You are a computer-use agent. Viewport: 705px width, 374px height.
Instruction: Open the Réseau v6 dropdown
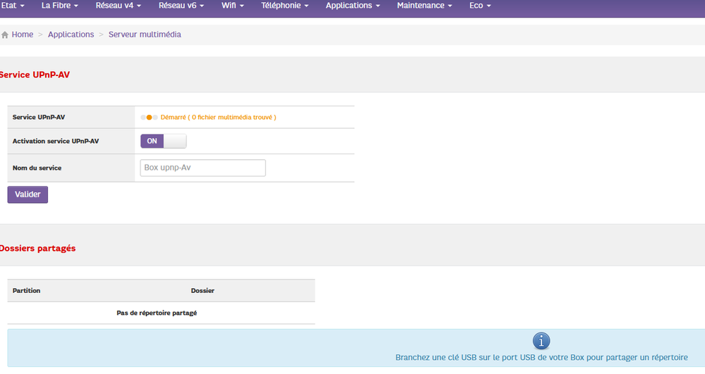(x=181, y=6)
